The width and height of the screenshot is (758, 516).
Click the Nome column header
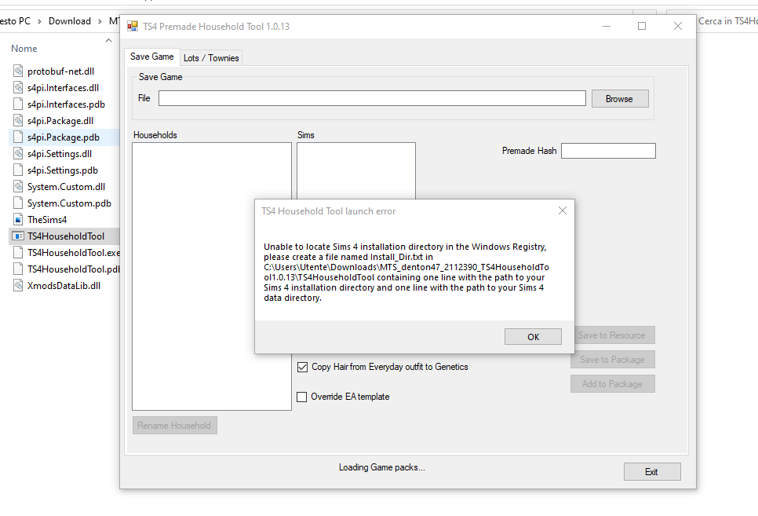click(x=24, y=49)
